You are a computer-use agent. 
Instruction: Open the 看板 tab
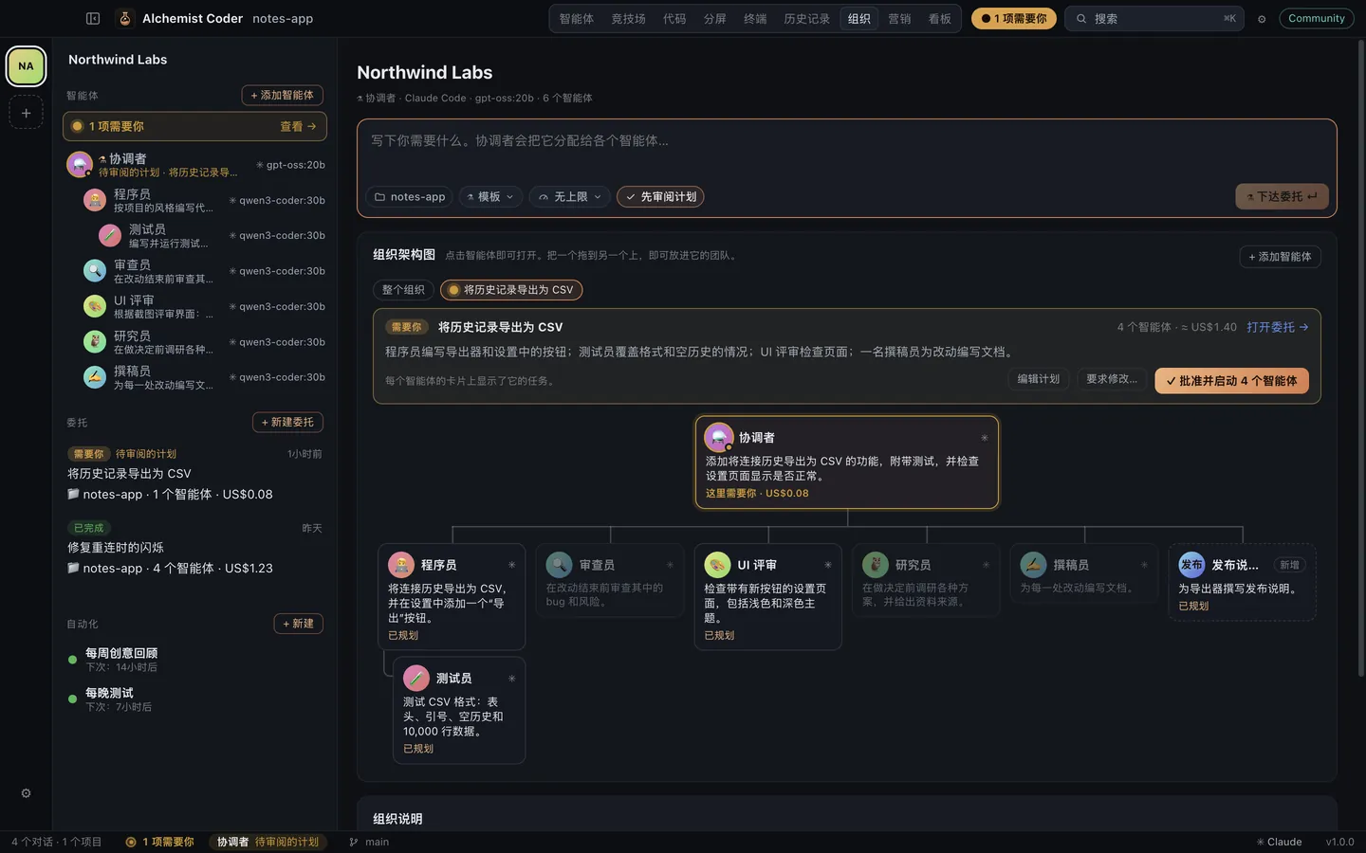(x=939, y=19)
